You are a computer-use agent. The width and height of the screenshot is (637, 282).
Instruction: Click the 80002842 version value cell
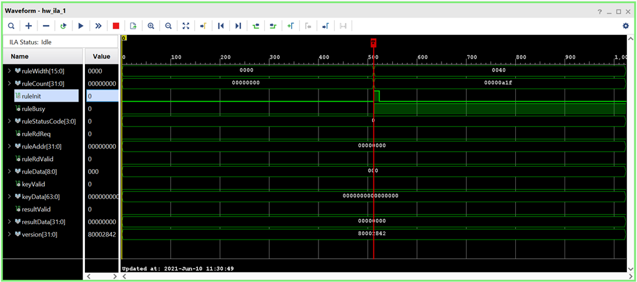pos(102,234)
